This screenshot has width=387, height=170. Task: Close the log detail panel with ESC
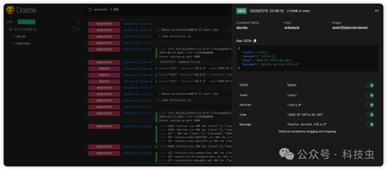(377, 11)
